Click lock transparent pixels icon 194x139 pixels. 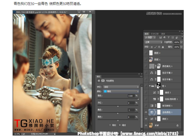(152, 47)
